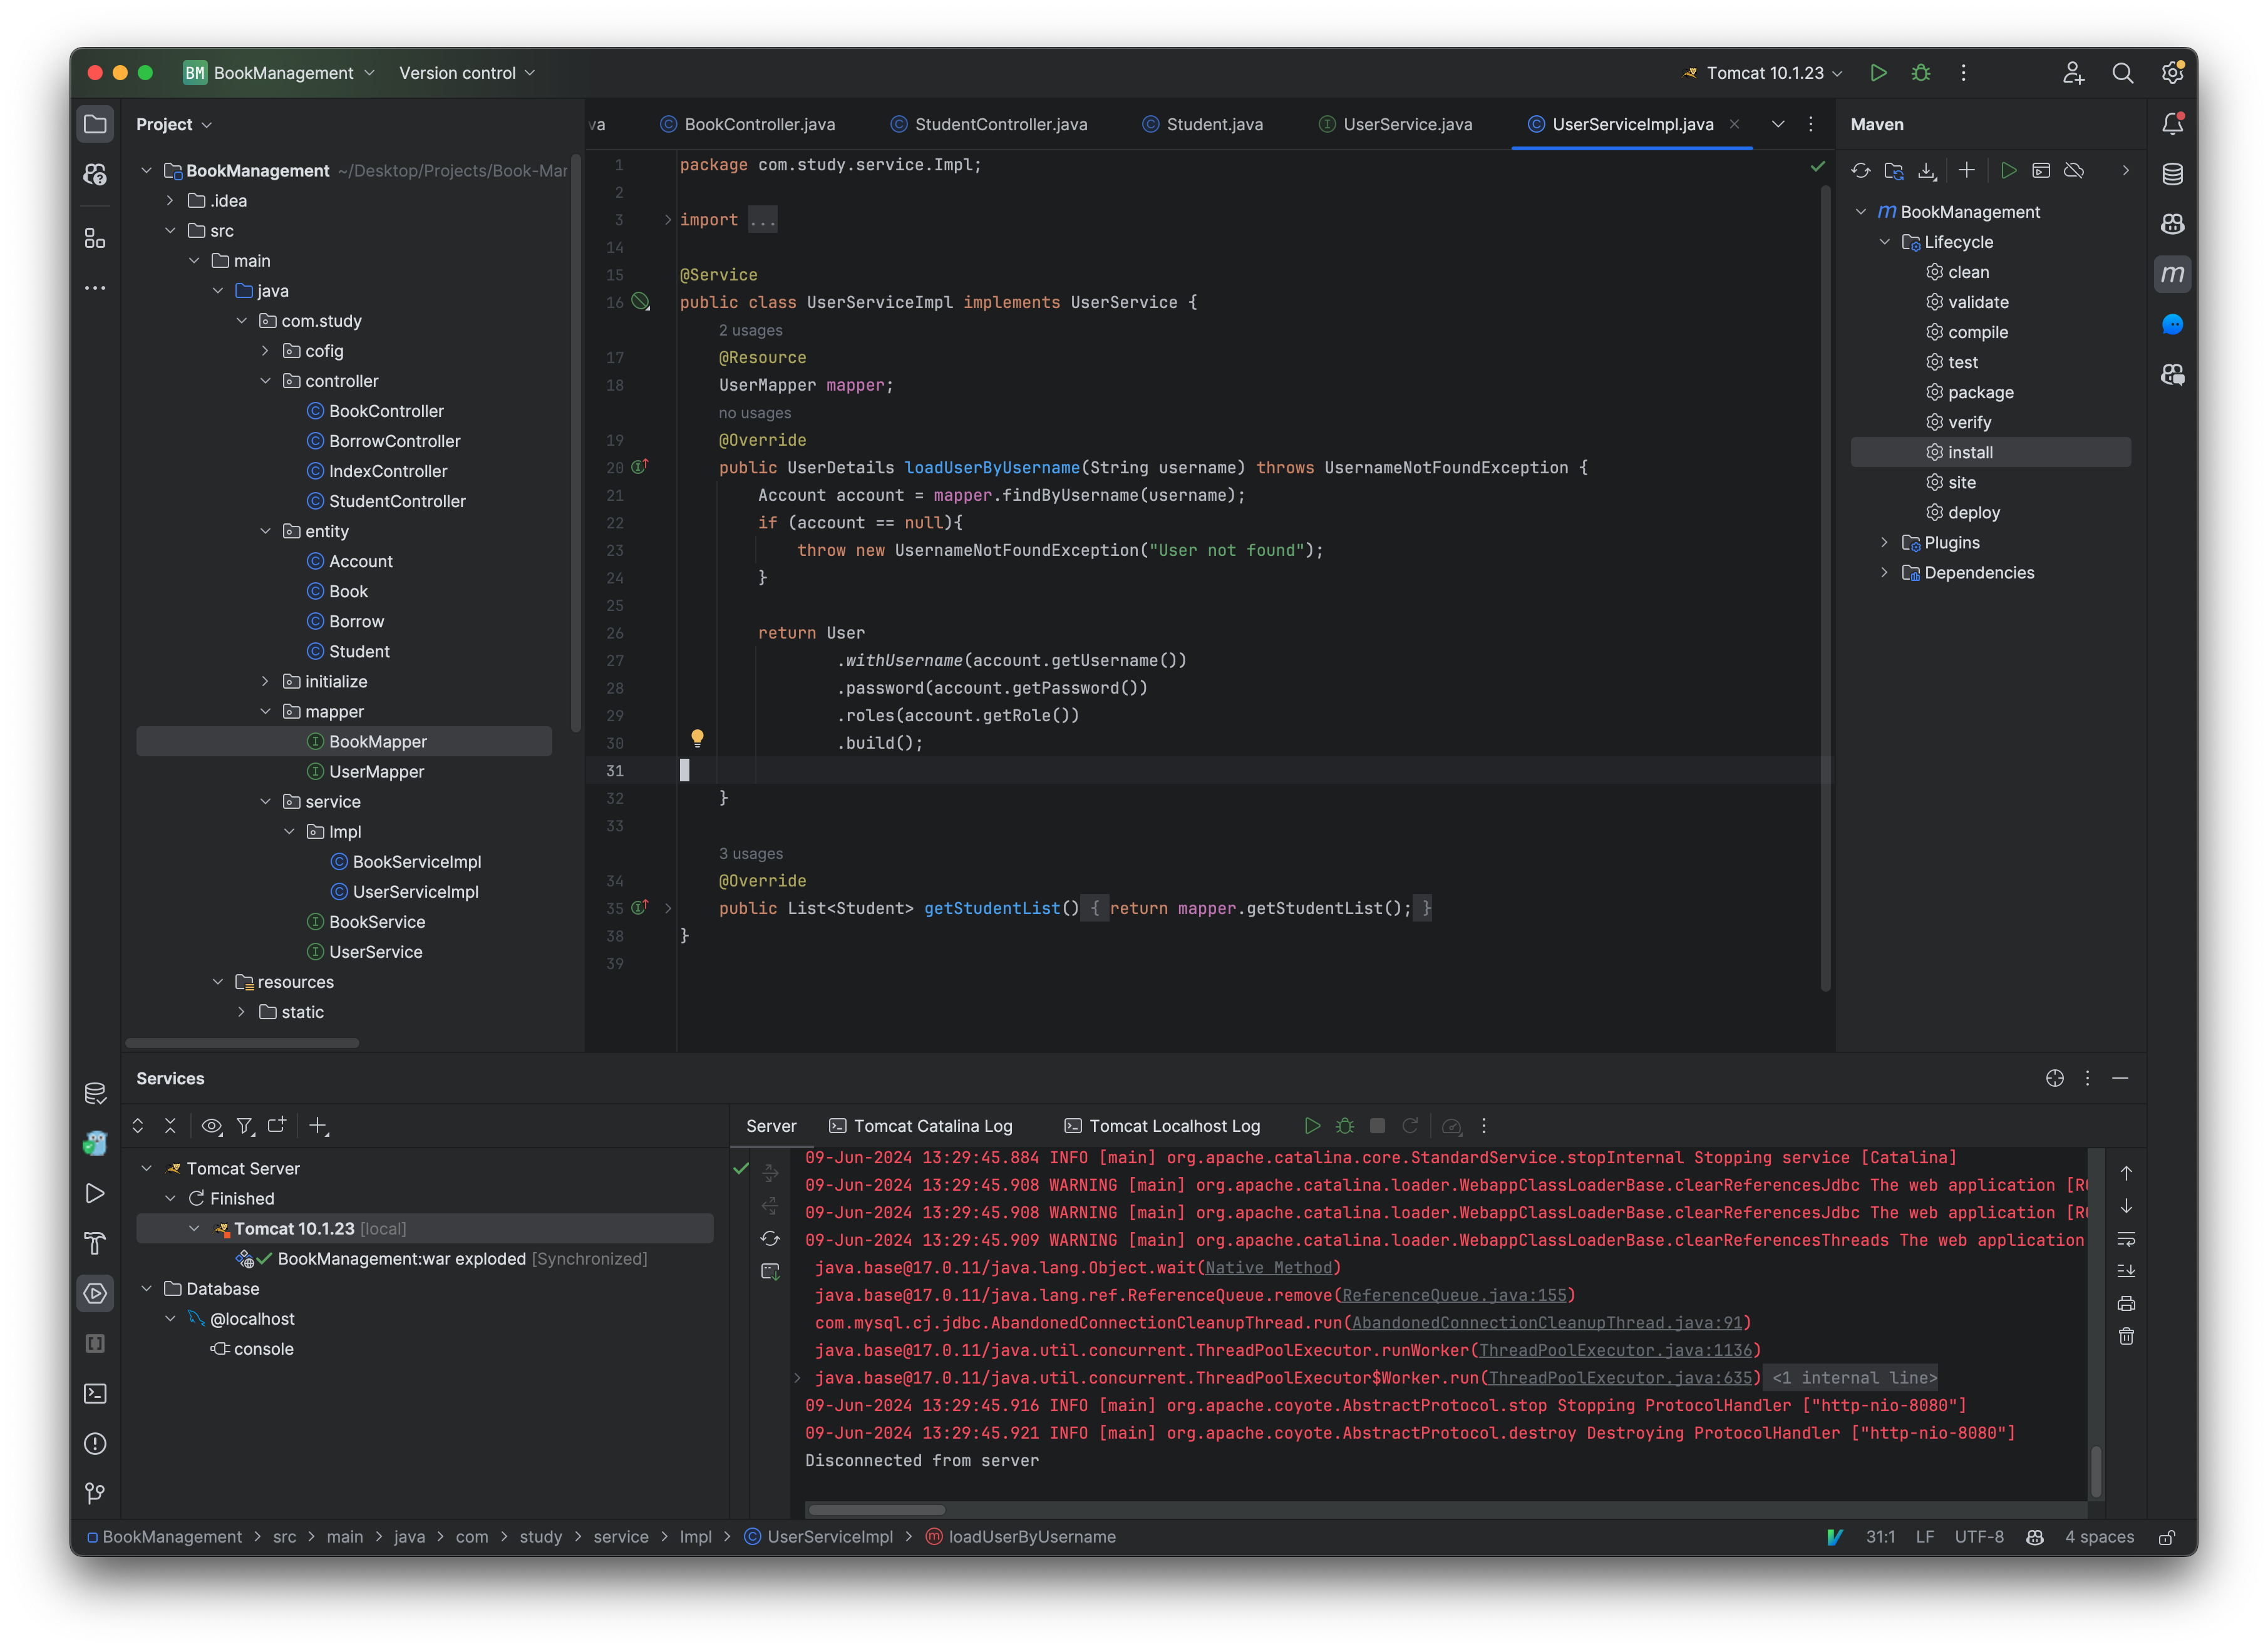Stop the Tomcat server
Image resolution: width=2268 pixels, height=1649 pixels.
pyautogui.click(x=1377, y=1125)
